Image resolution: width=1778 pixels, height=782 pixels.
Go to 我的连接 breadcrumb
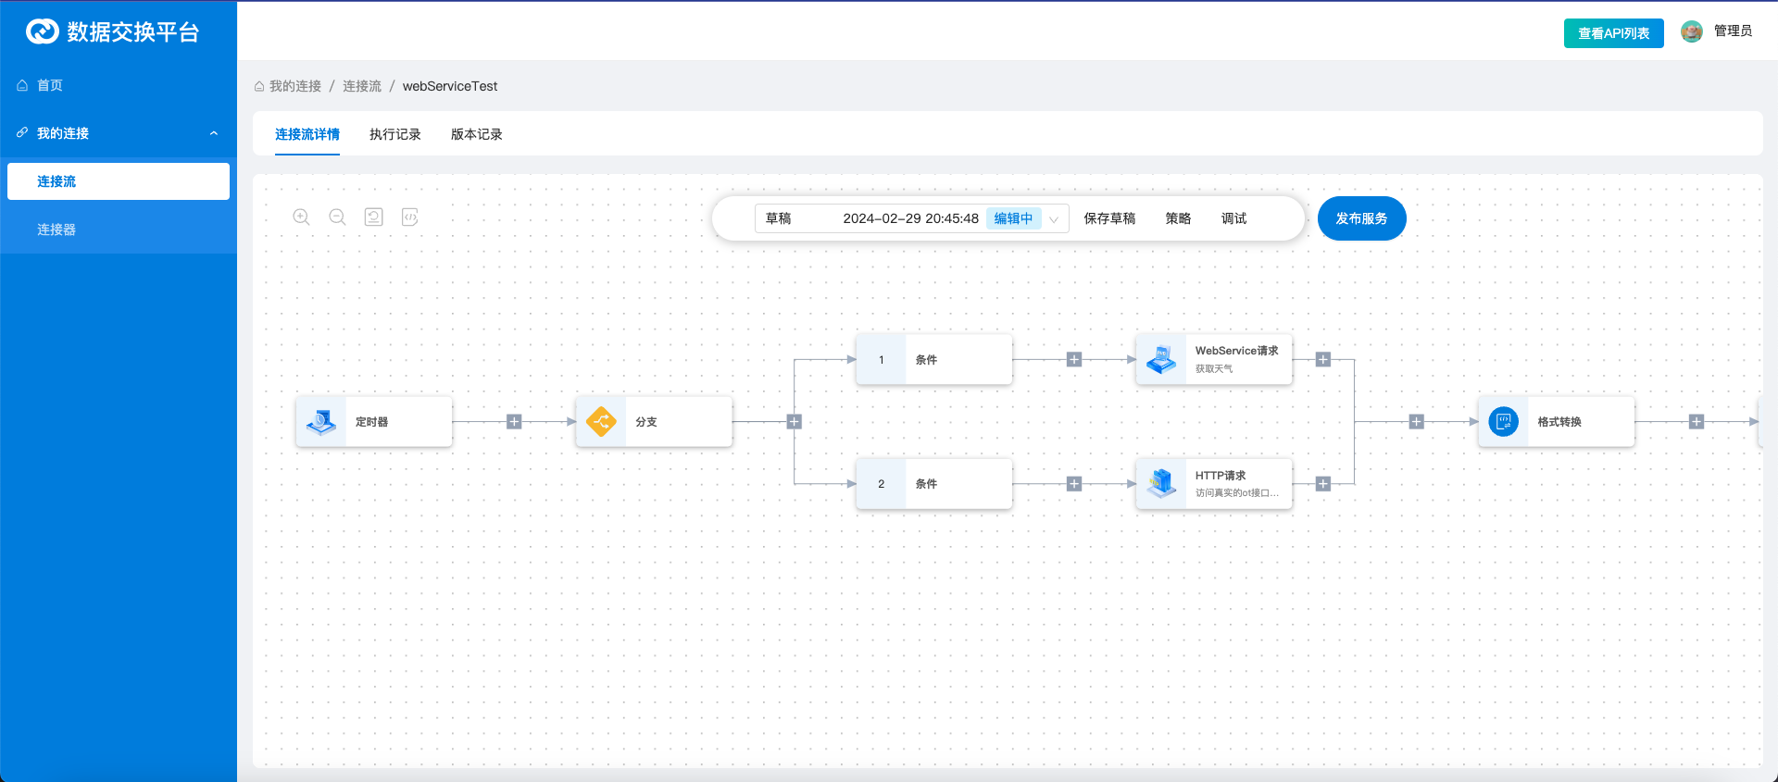pyautogui.click(x=295, y=86)
